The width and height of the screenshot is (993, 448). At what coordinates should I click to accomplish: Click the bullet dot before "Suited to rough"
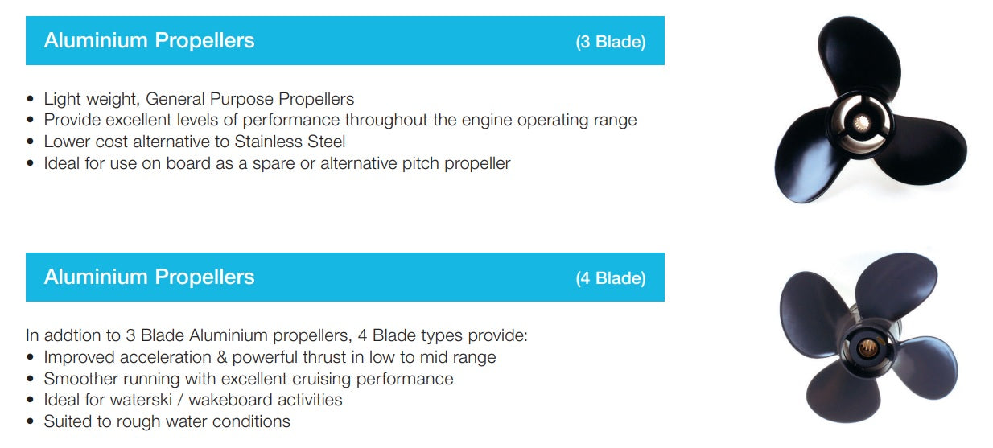31,422
